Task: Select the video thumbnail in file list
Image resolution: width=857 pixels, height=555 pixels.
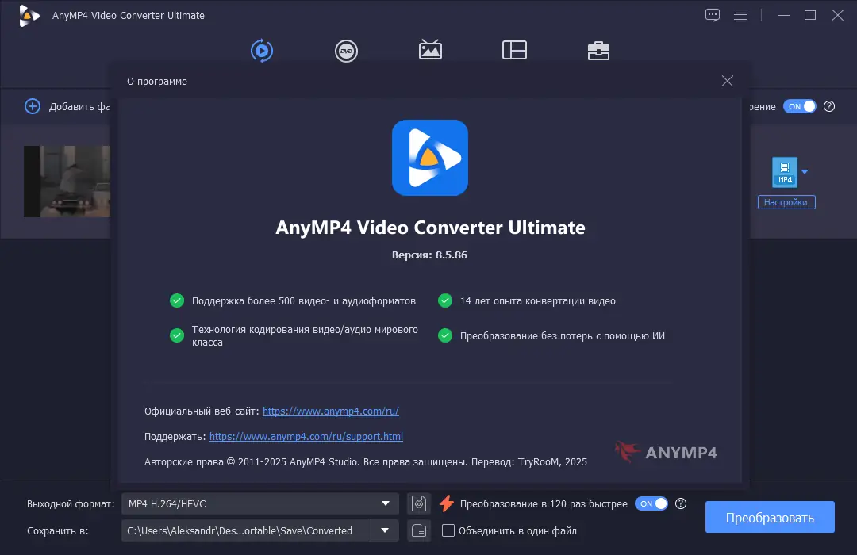Action: pos(67,182)
